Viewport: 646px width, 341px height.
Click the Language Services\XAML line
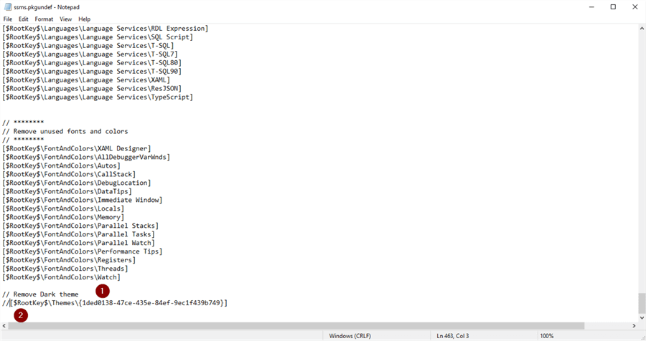[x=86, y=80]
